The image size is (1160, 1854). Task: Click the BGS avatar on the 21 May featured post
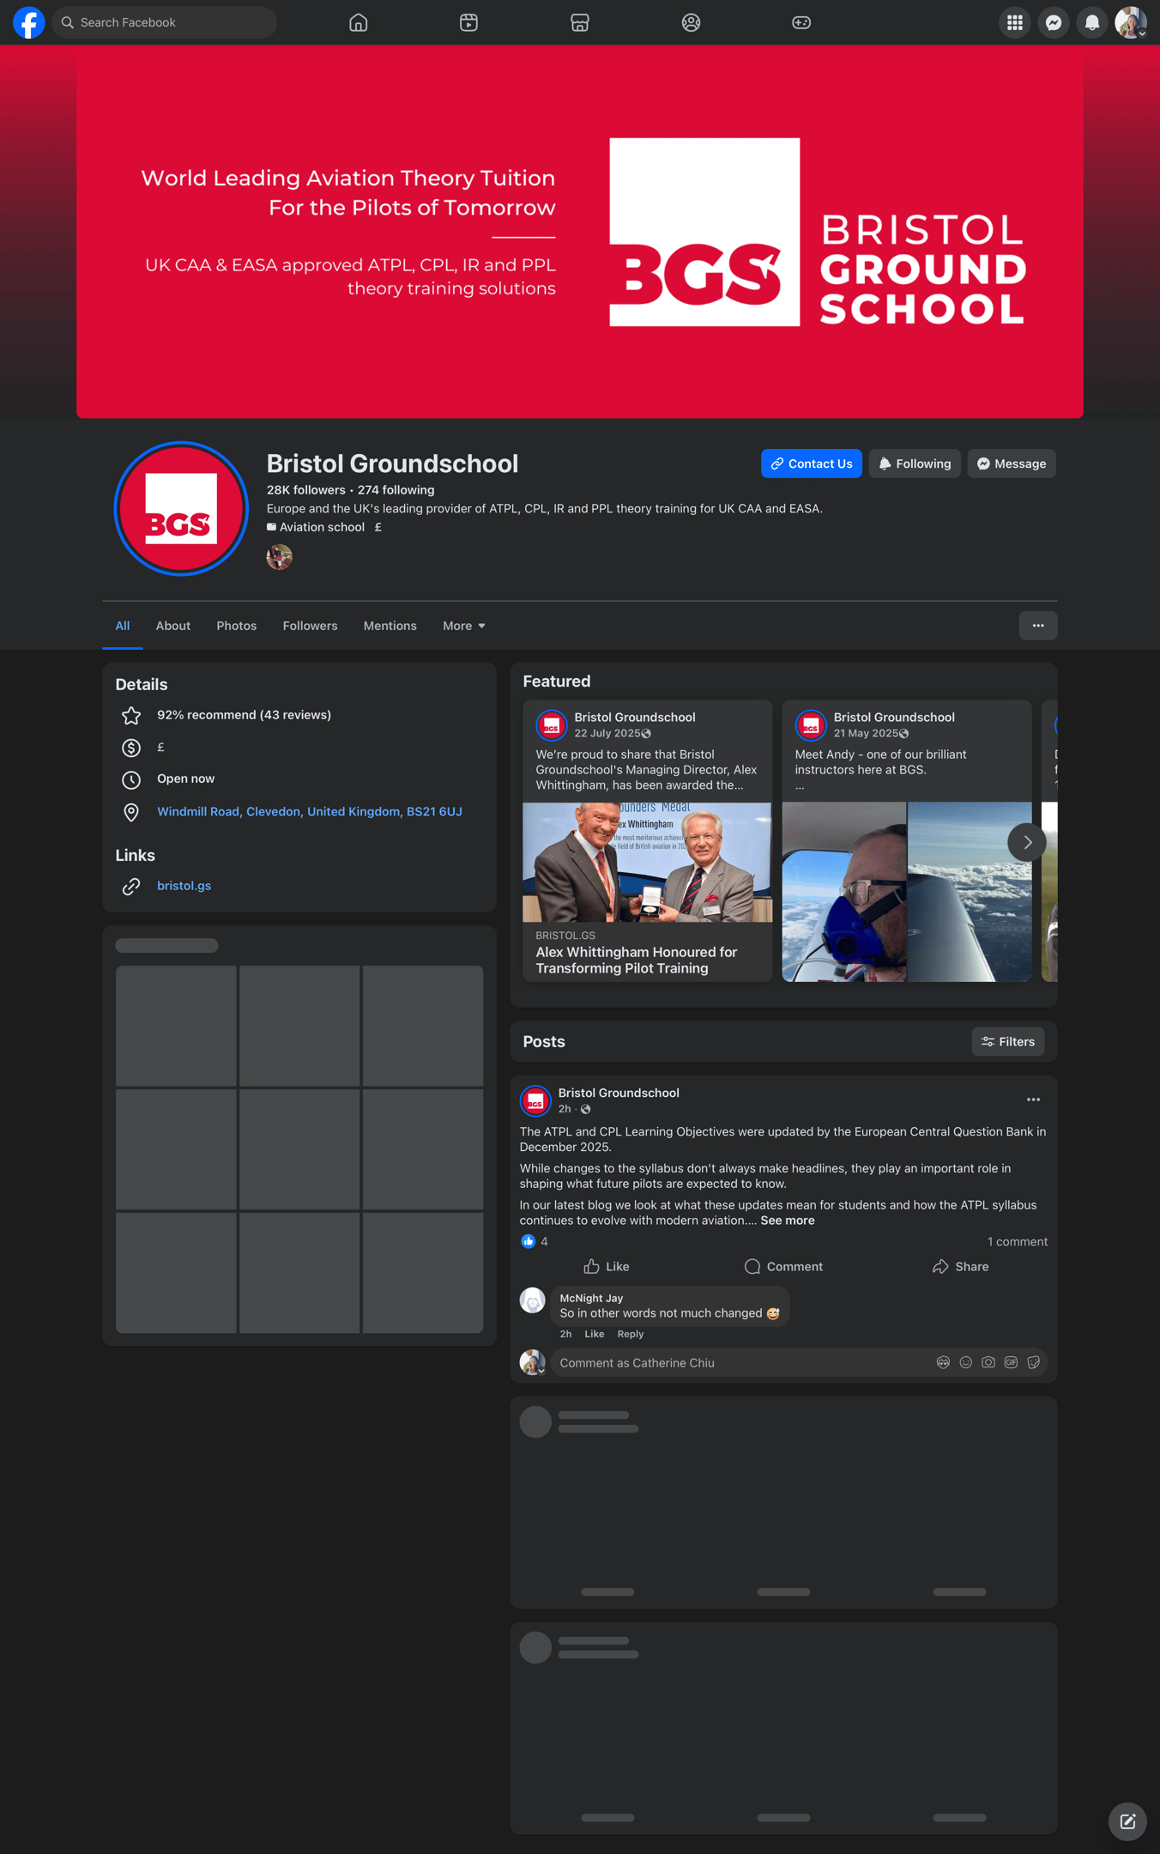pyautogui.click(x=811, y=725)
